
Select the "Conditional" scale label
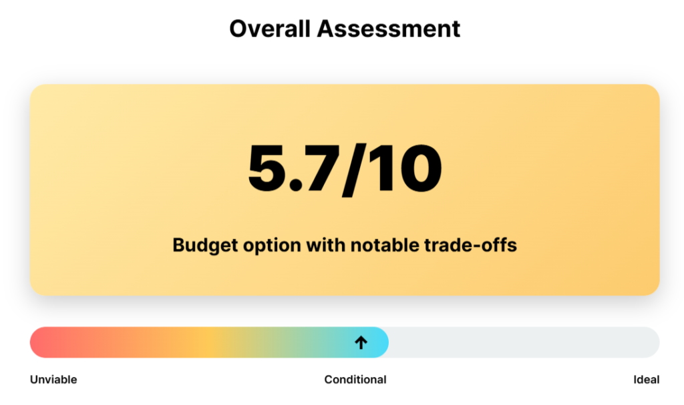click(355, 380)
